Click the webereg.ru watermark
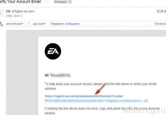The height and width of the screenshot is (115, 166). [144, 110]
